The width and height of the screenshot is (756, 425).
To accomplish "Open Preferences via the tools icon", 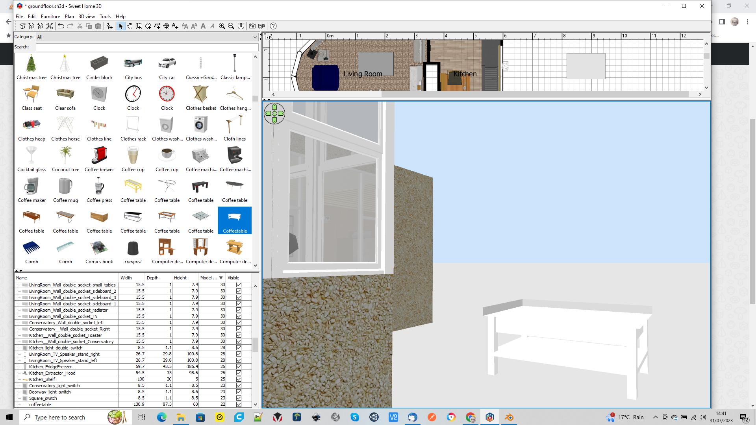I will [50, 26].
